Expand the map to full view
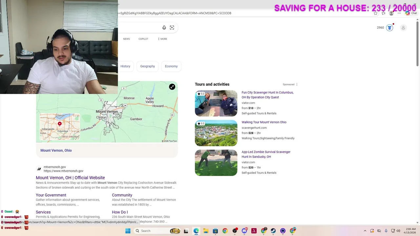420x236 pixels. point(172,87)
